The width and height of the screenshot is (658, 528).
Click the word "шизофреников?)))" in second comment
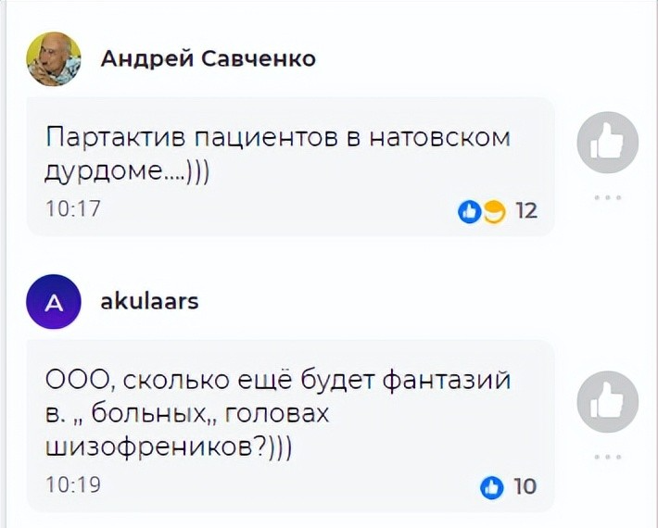pos(169,446)
